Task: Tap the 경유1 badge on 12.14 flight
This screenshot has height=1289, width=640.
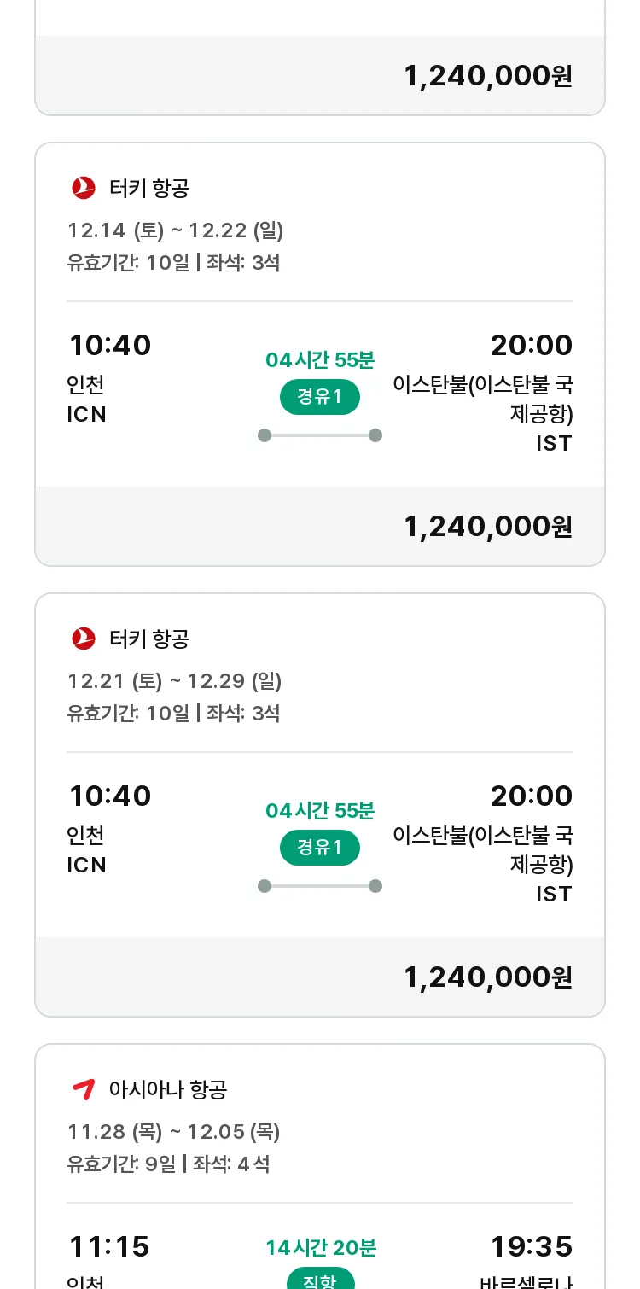Action: [x=320, y=397]
